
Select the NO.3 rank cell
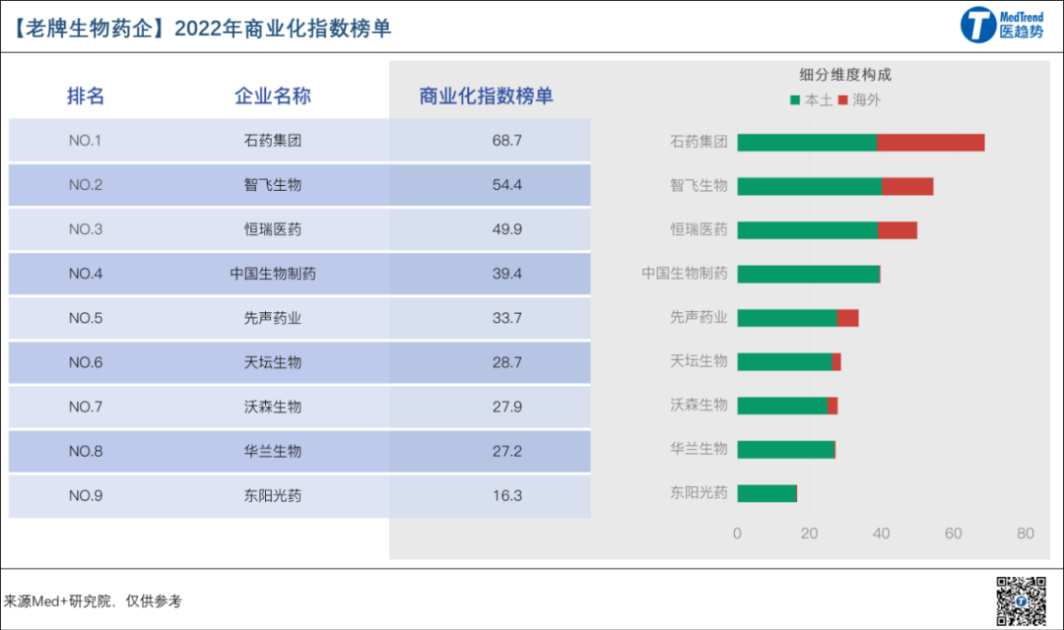coord(86,229)
